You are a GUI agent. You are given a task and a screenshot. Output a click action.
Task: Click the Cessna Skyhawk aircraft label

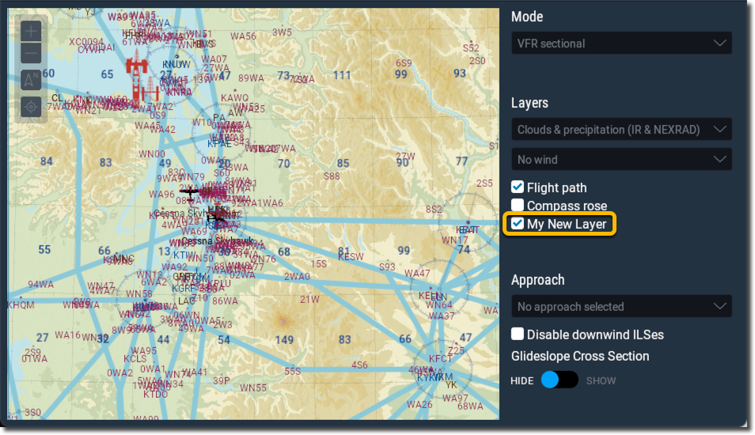coord(218,240)
